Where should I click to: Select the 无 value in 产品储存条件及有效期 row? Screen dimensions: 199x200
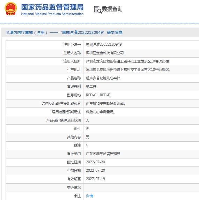click(88, 120)
